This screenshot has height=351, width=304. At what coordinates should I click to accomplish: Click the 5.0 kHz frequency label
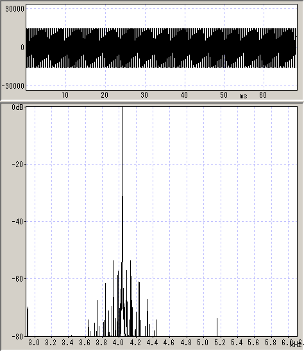pos(203,343)
